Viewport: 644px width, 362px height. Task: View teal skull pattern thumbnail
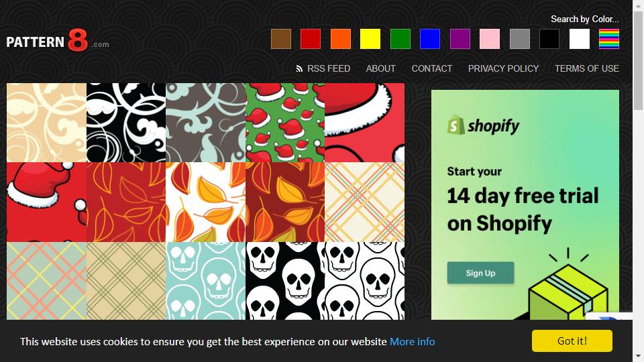coord(206,281)
